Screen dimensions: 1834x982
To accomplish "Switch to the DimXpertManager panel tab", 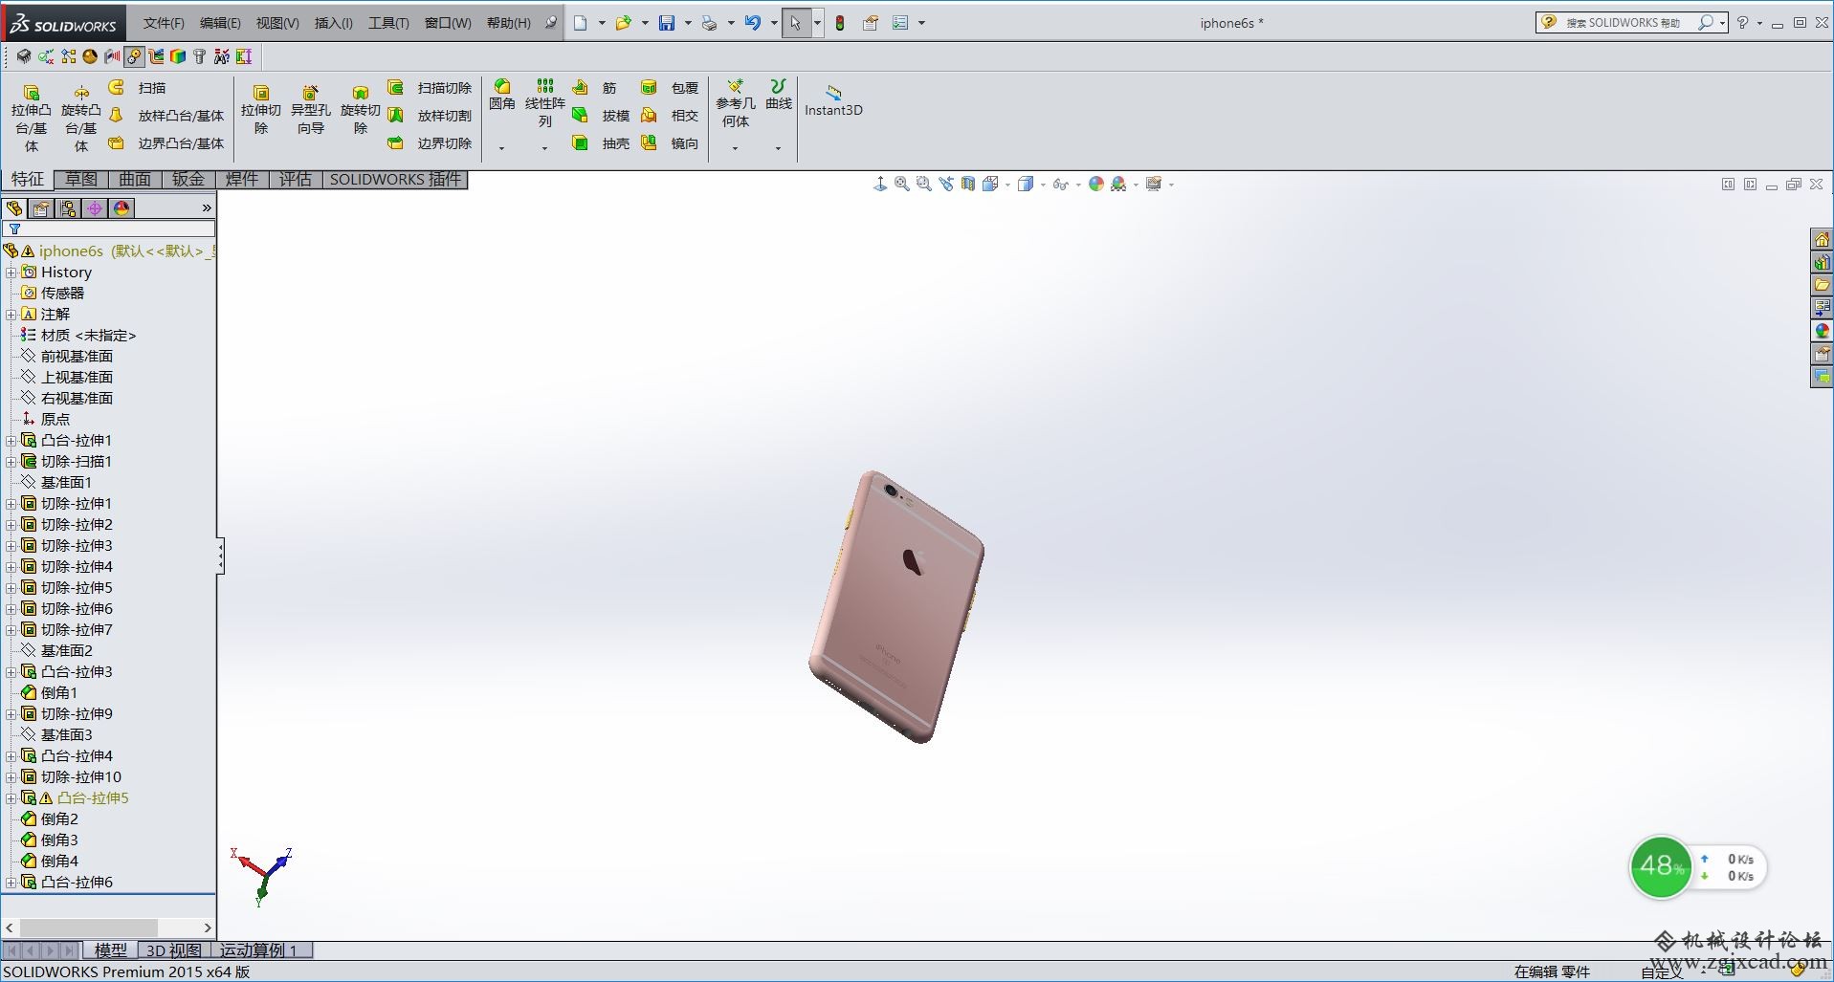I will tap(95, 208).
